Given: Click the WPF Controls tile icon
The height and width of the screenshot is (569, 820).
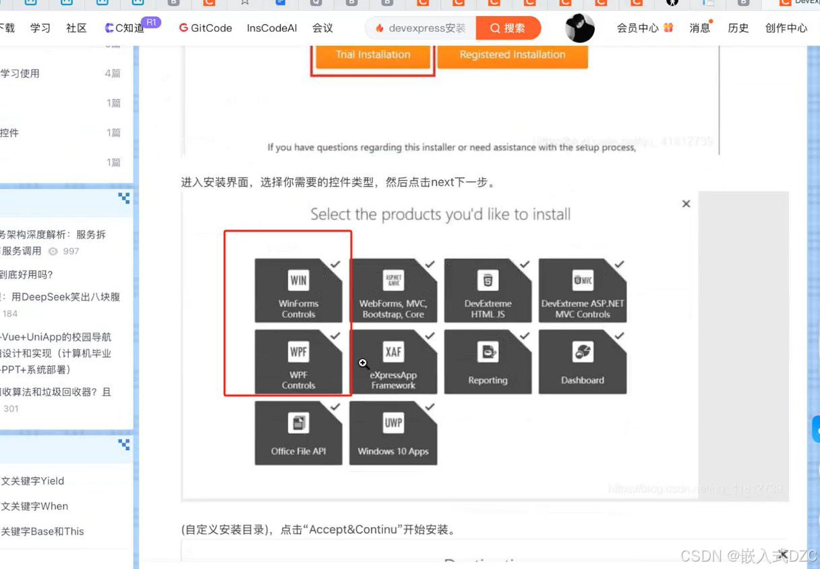Looking at the screenshot, I should click(299, 351).
